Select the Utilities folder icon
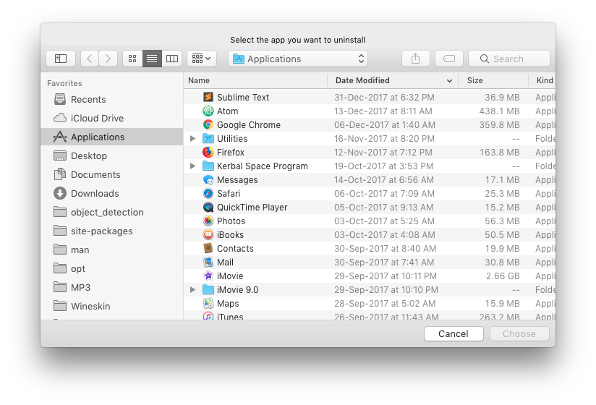 click(208, 138)
